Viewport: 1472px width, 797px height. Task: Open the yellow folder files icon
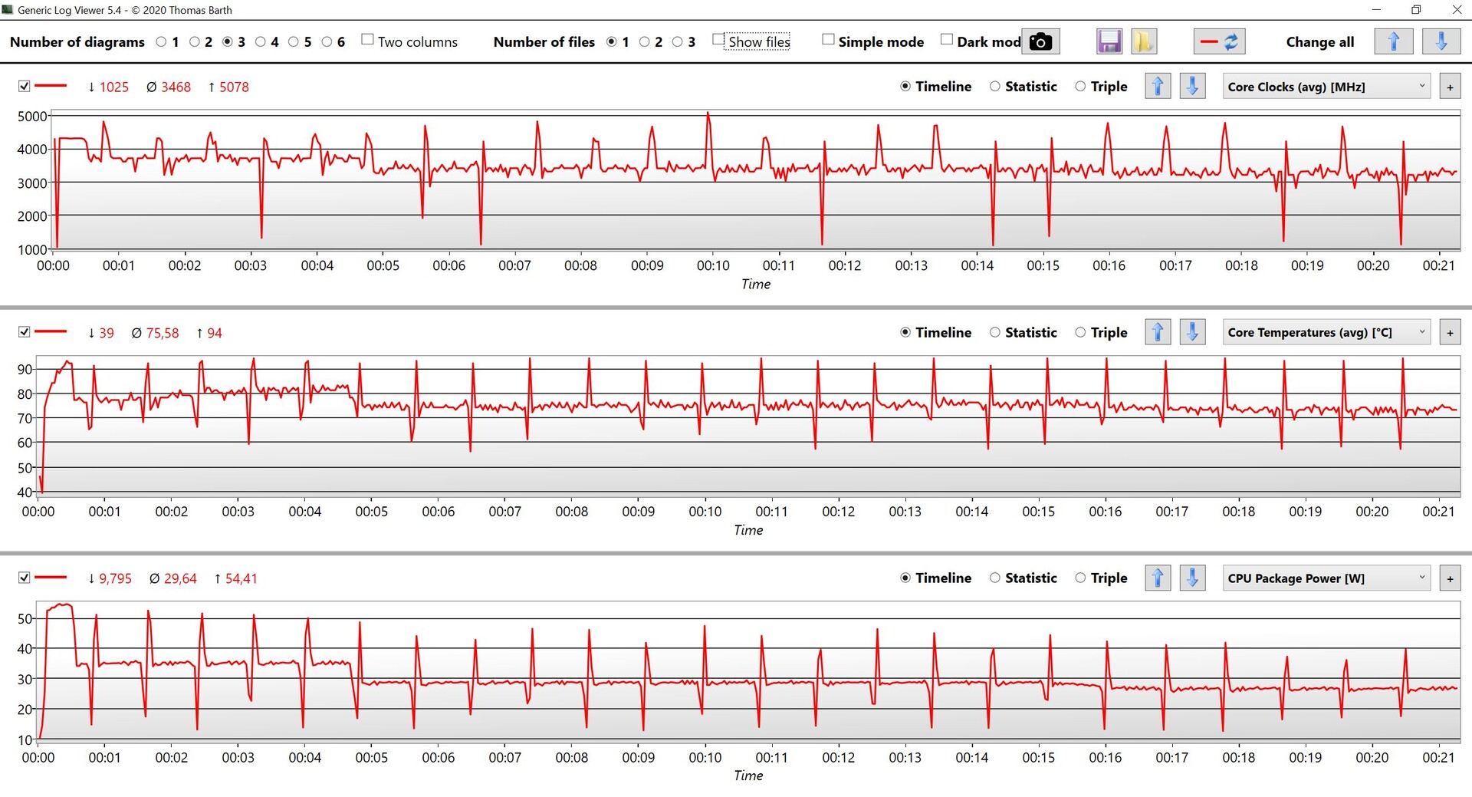click(x=1143, y=41)
